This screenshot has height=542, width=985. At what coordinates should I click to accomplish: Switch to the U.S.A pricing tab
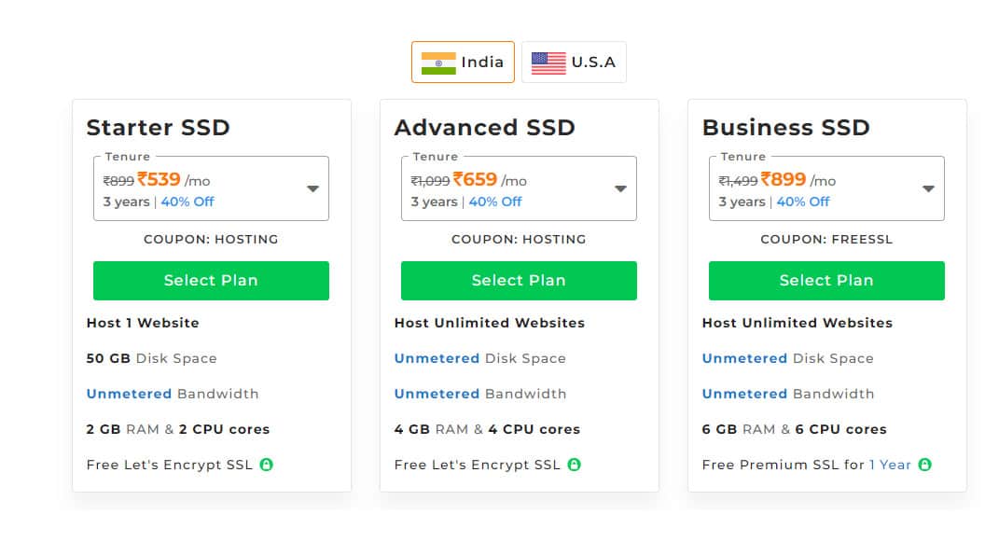coord(574,62)
